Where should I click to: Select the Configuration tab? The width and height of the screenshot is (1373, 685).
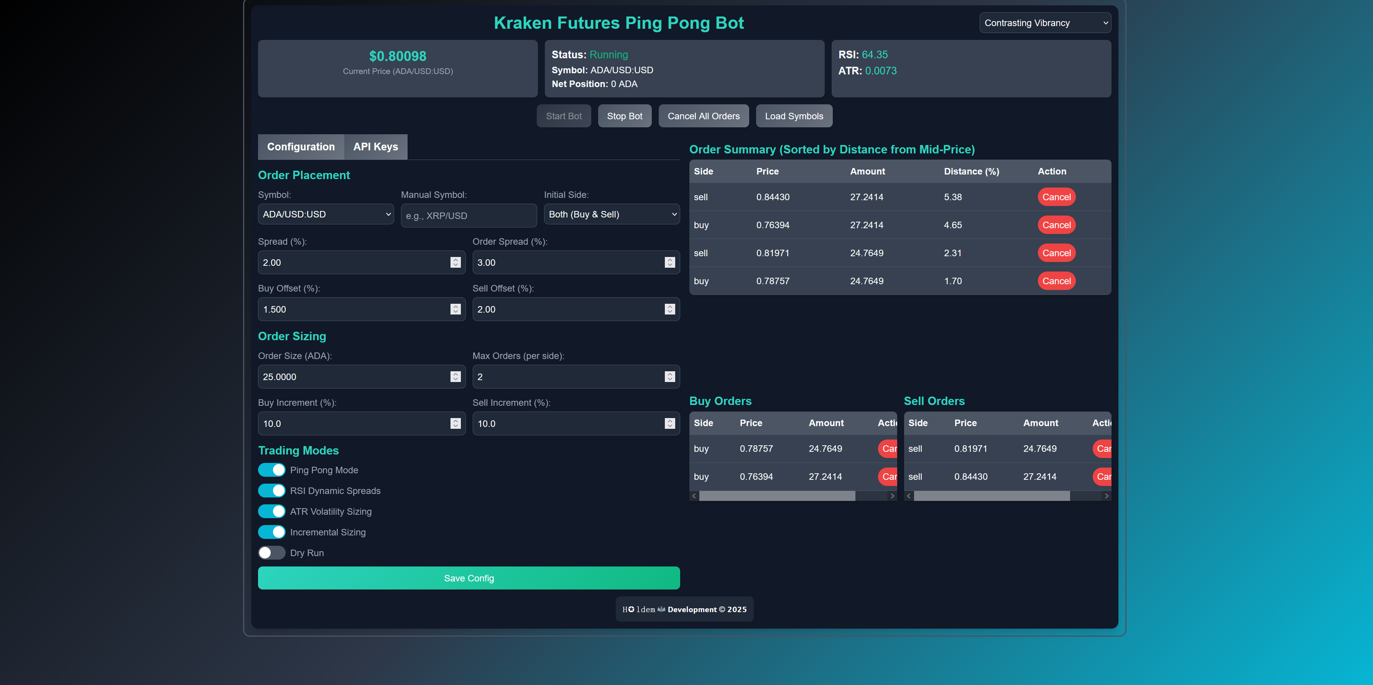[x=301, y=147]
